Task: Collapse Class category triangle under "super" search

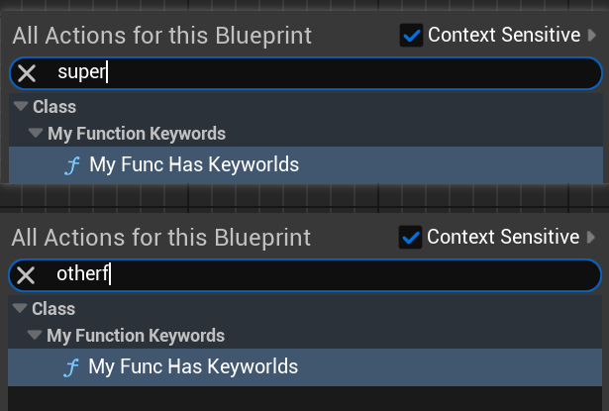Action: [x=21, y=107]
